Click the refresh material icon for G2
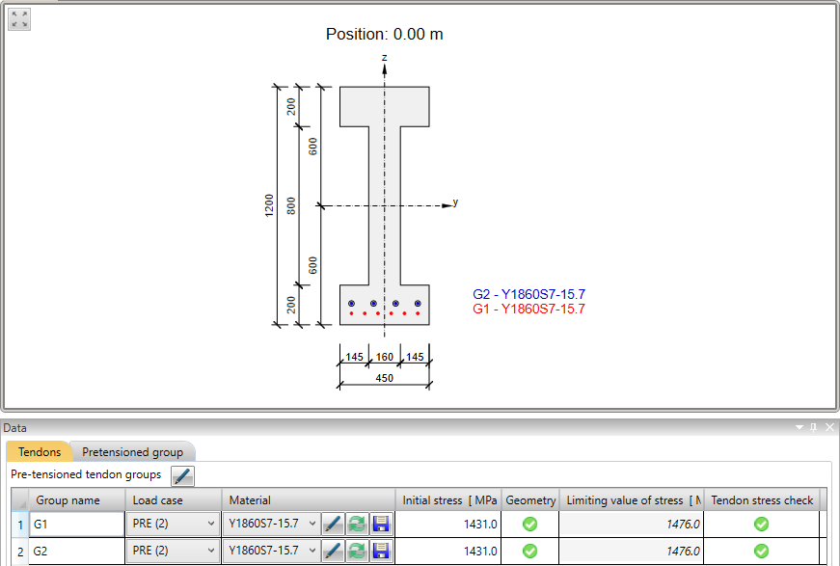This screenshot has height=566, width=840. click(355, 551)
